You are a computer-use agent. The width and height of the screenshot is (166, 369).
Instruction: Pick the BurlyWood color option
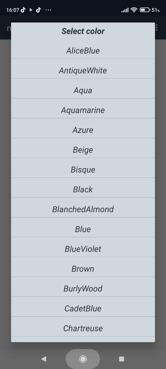point(83,289)
